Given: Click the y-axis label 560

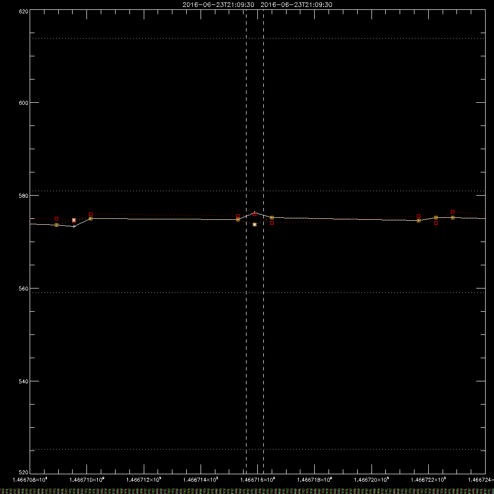Looking at the screenshot, I should (x=24, y=288).
